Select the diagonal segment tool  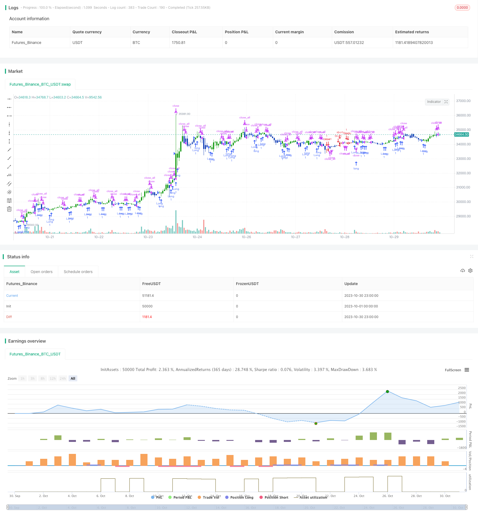(x=9, y=167)
